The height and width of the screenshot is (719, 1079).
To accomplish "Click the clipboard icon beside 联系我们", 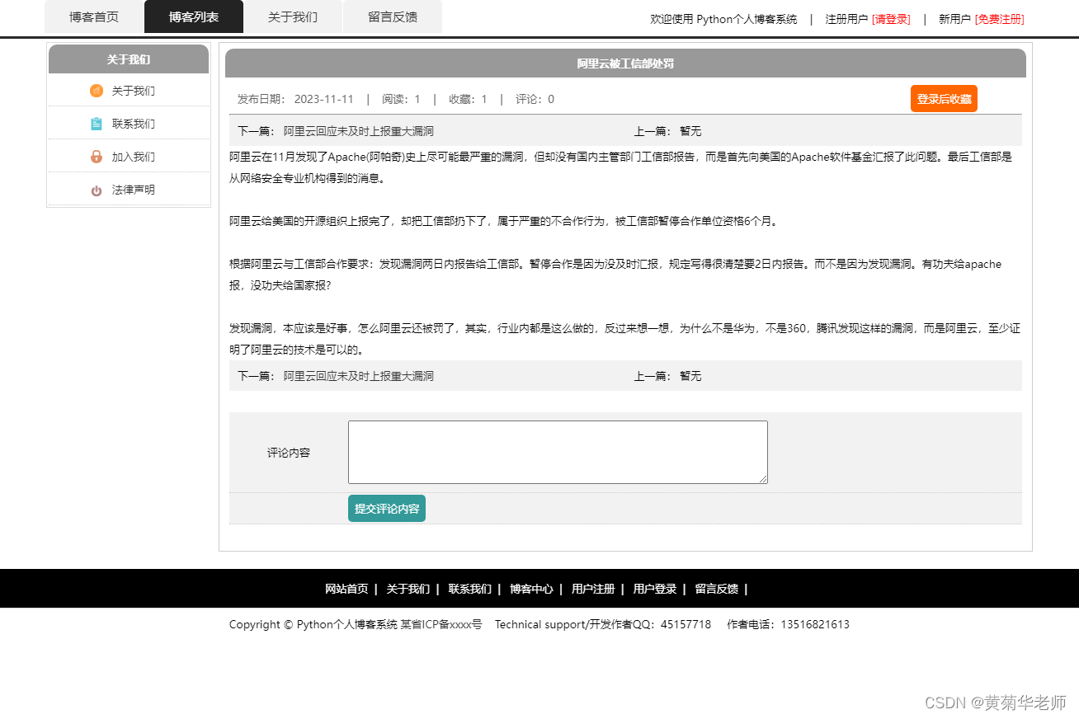I will coord(97,124).
